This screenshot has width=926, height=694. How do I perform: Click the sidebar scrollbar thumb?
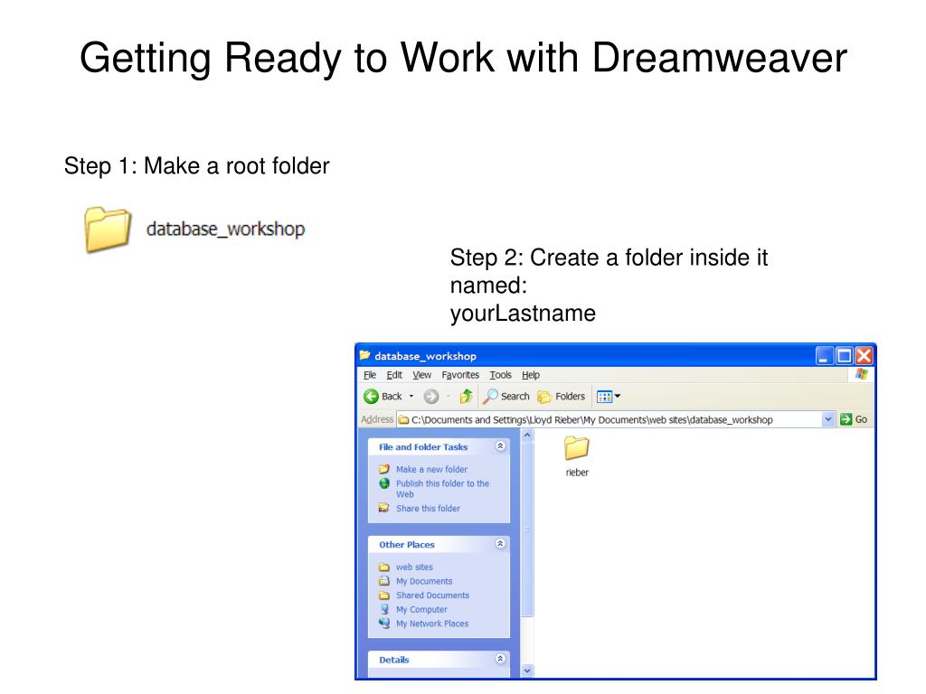click(x=527, y=530)
